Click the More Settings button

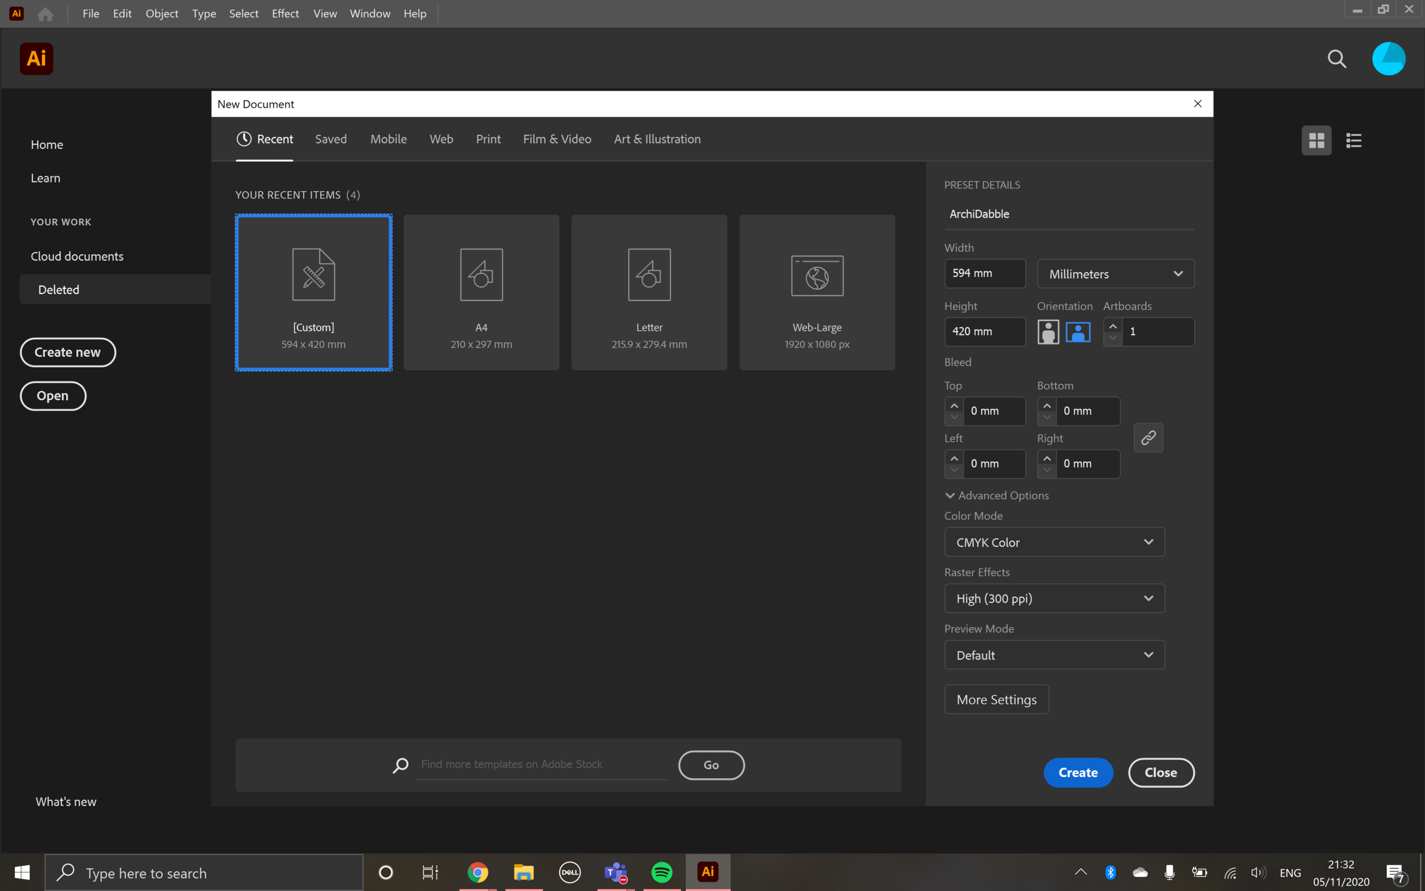[997, 699]
